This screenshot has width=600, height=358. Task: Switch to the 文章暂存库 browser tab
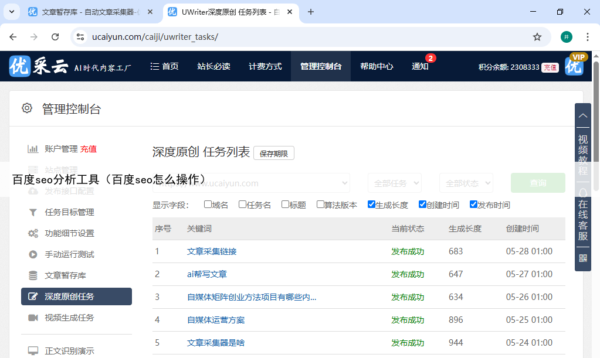coord(88,12)
